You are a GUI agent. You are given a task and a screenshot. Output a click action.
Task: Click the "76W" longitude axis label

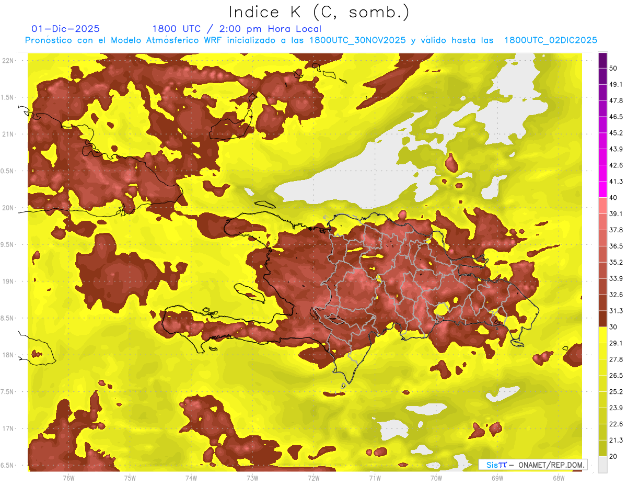pyautogui.click(x=68, y=478)
